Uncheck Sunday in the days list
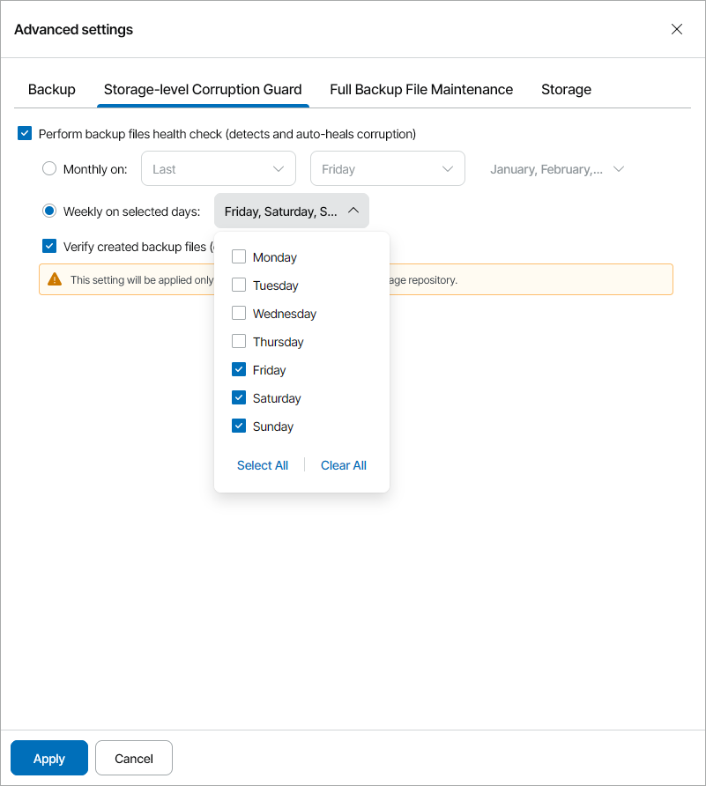 coord(239,426)
